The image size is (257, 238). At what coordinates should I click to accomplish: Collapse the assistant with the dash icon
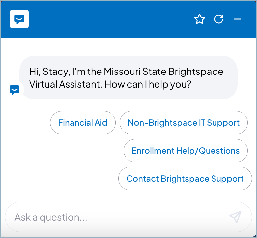238,19
